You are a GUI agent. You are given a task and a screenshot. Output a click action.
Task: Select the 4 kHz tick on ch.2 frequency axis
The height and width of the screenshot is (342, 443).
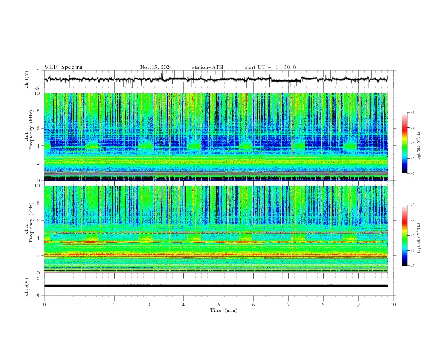click(x=40, y=238)
